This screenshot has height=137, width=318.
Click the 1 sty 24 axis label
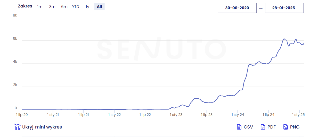pos(238,115)
